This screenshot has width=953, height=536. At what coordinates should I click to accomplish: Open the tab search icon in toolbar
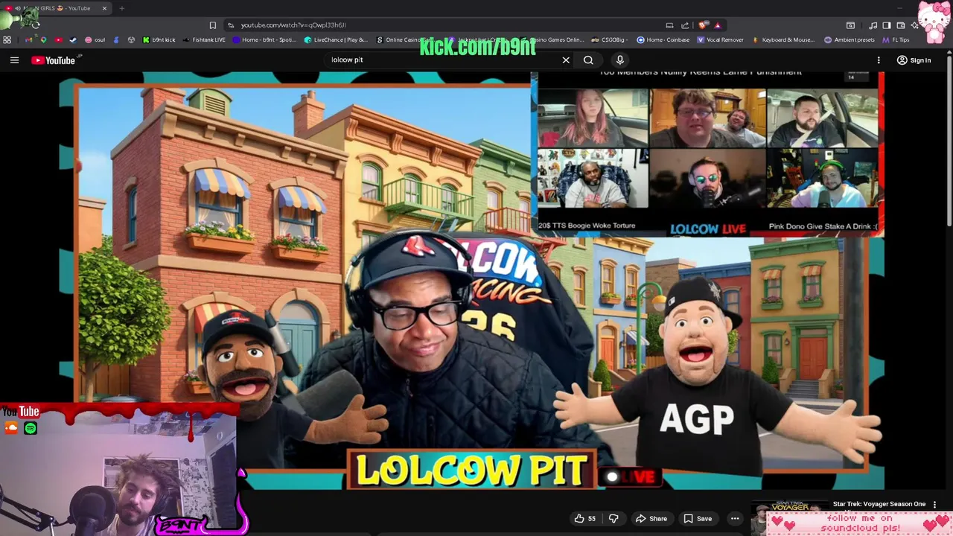pyautogui.click(x=850, y=25)
